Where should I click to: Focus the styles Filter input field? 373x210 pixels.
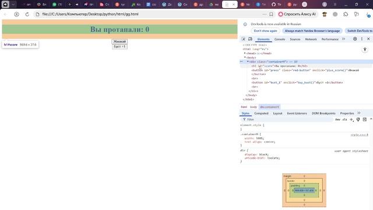click(x=287, y=120)
